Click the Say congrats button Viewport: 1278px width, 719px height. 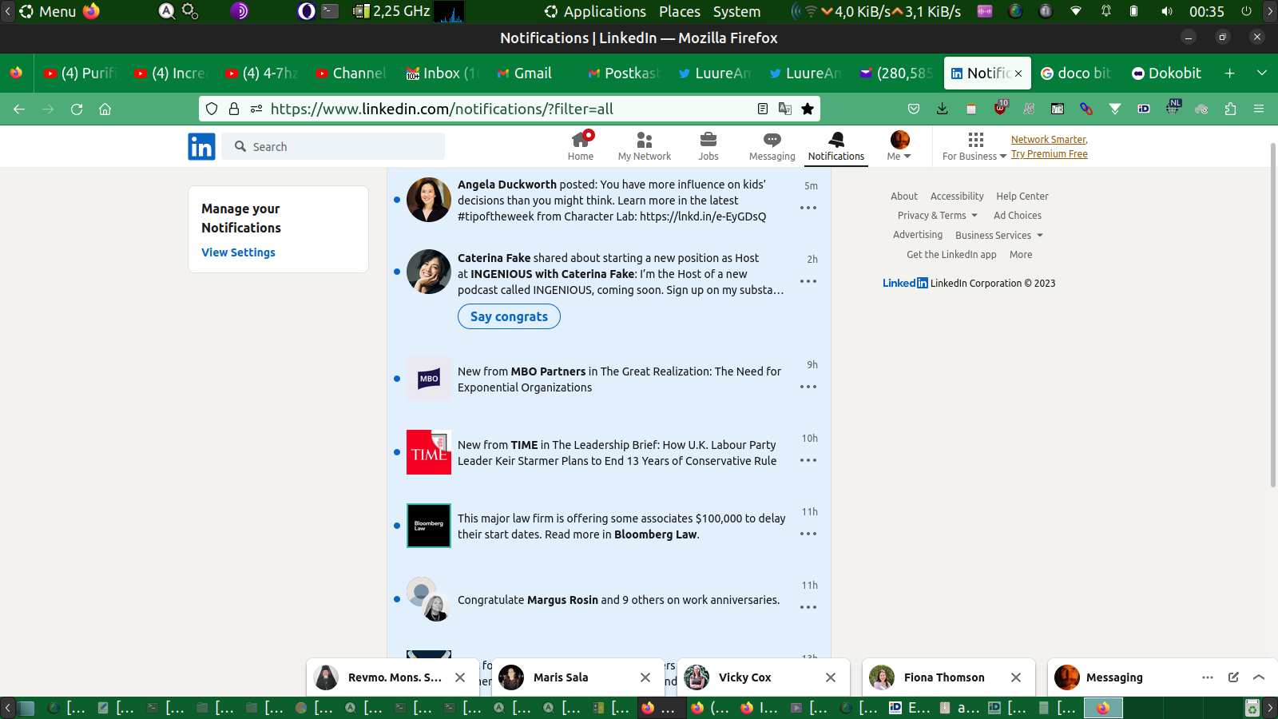[509, 316]
